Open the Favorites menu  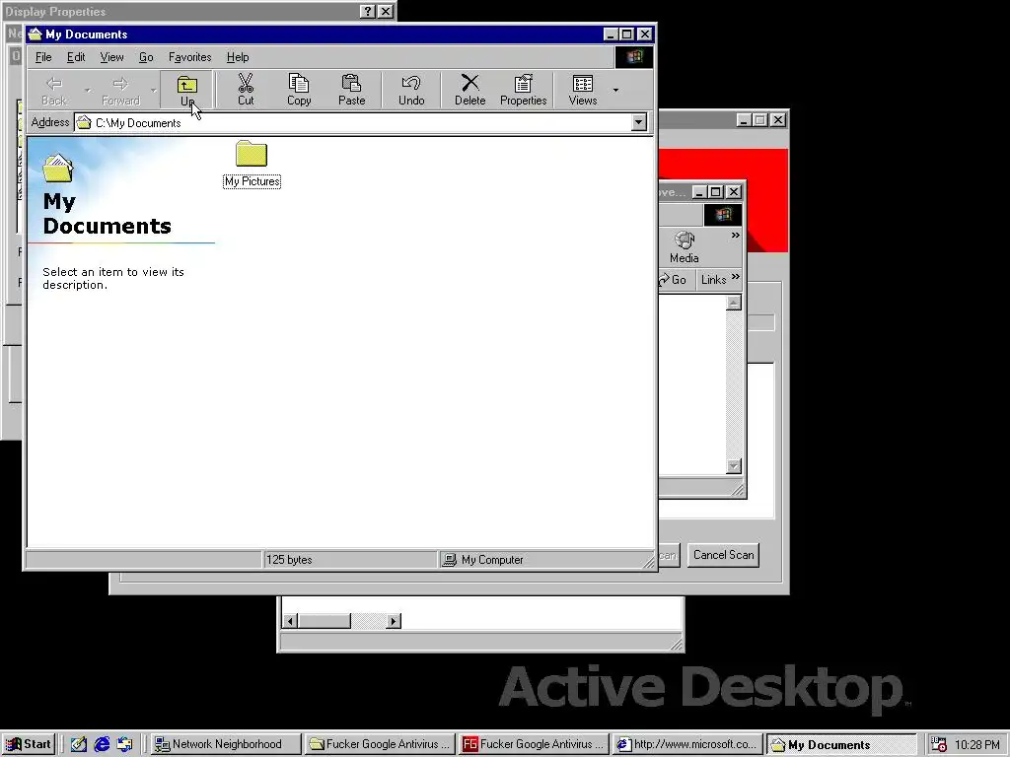[x=190, y=57]
